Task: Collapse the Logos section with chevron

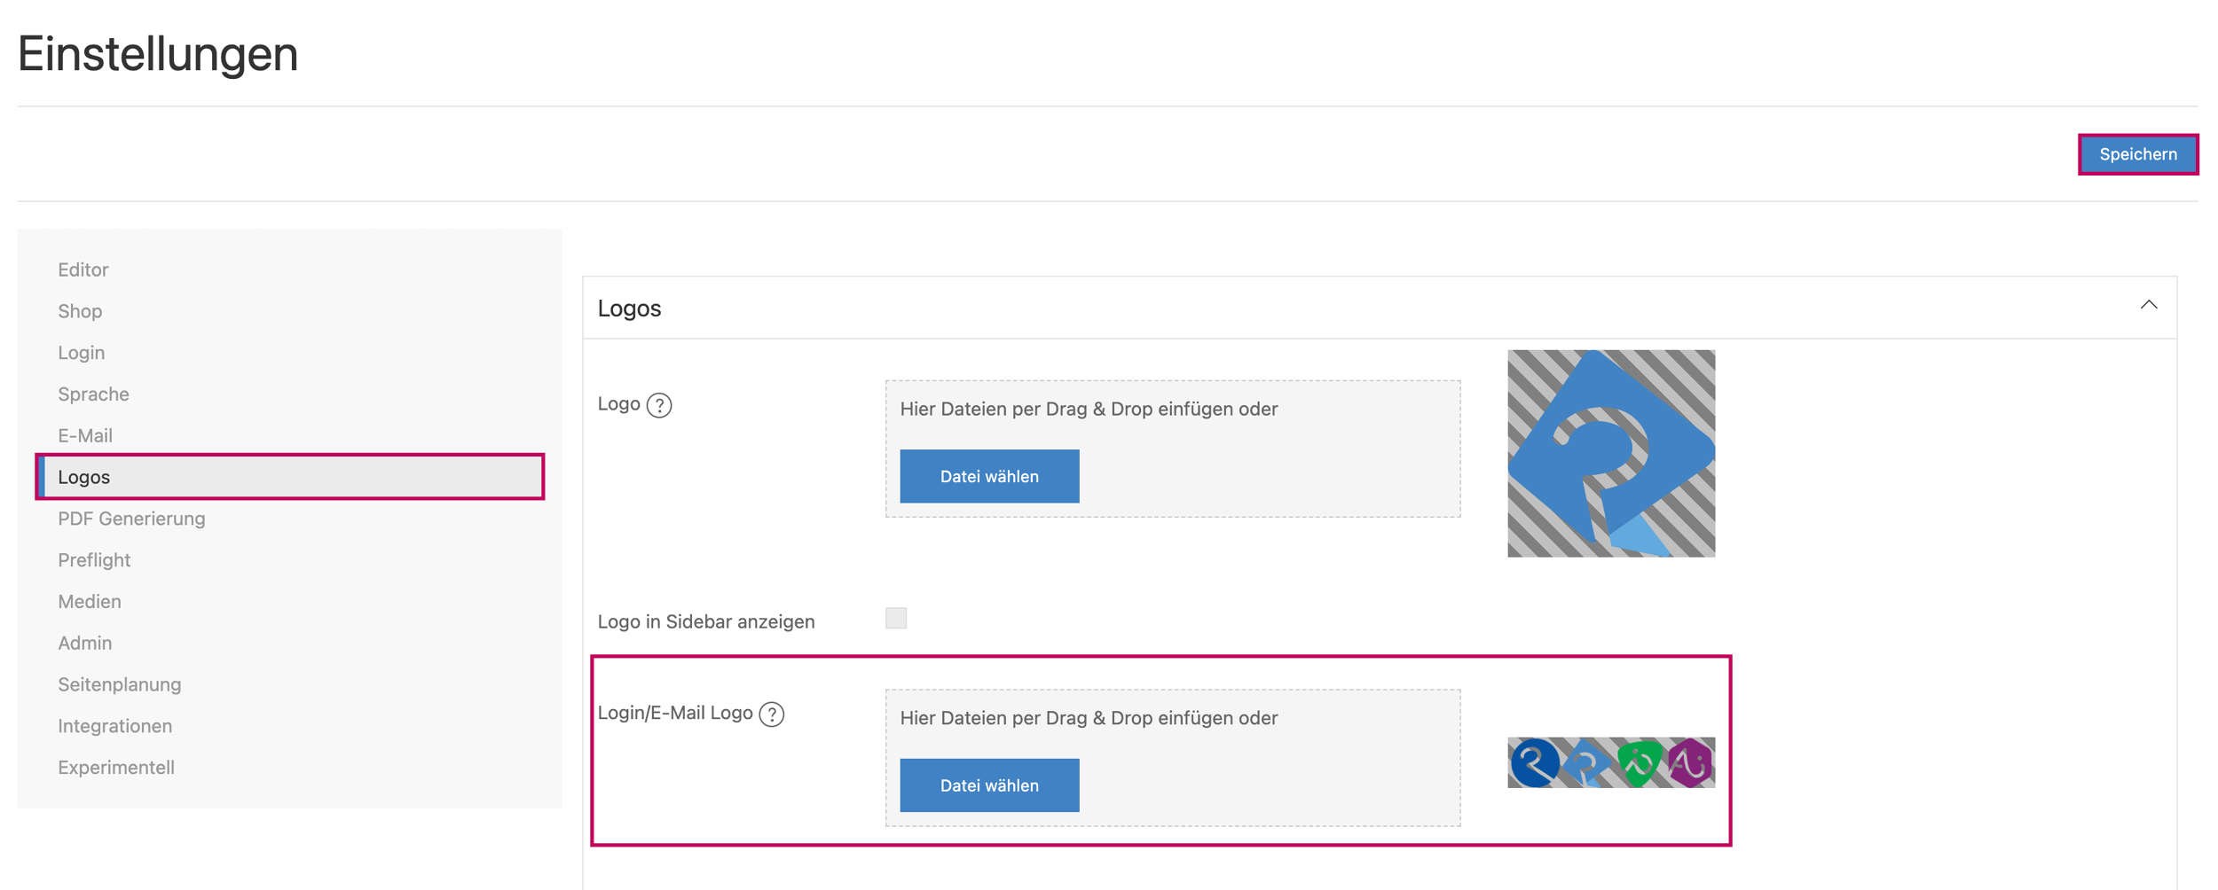Action: pos(2148,305)
